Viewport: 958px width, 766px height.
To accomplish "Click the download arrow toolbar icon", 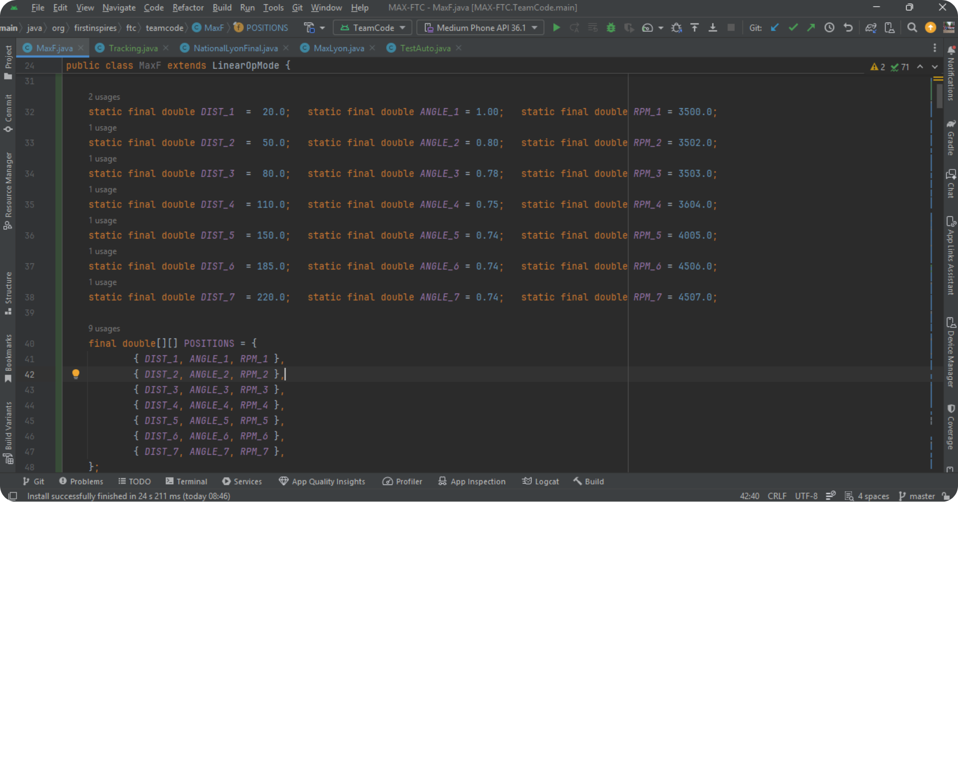I will coord(713,28).
